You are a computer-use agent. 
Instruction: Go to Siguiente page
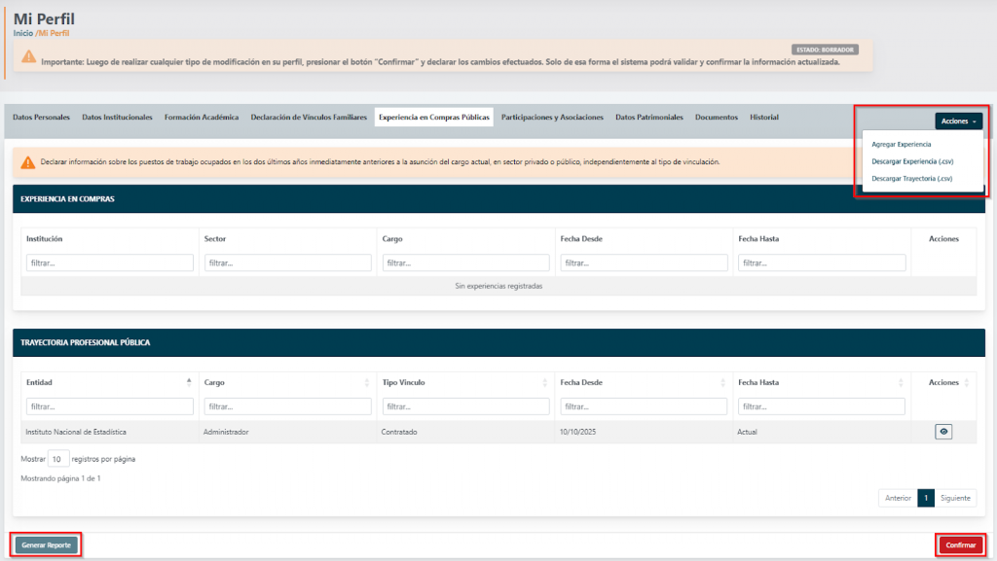(x=955, y=498)
